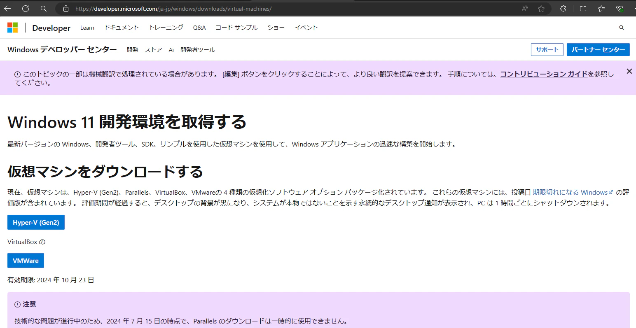This screenshot has height=328, width=636.
Task: Select the Learn menu item
Action: pos(87,27)
